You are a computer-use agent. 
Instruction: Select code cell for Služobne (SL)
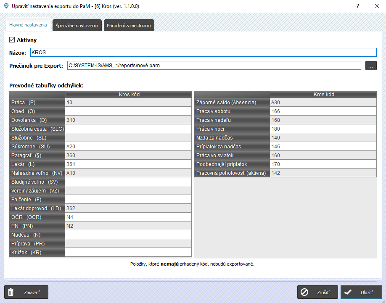click(128, 138)
